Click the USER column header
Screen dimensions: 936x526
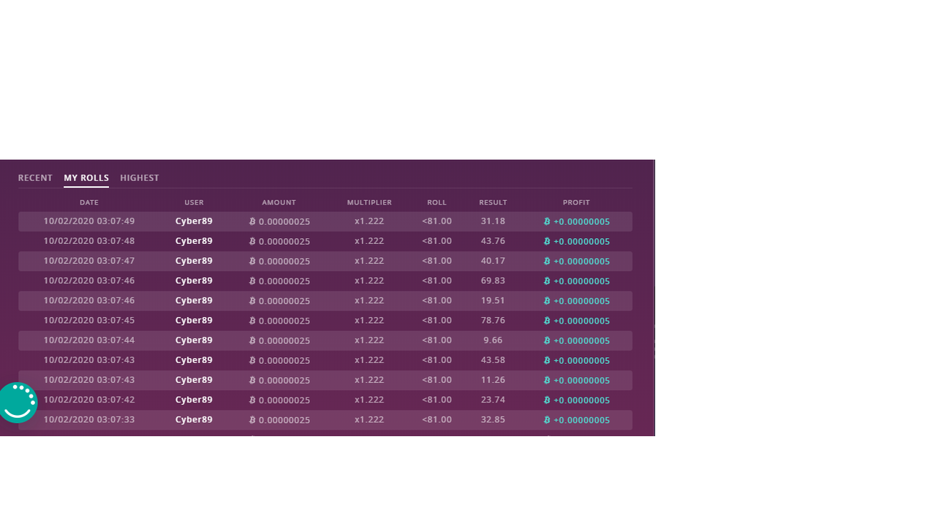(x=194, y=202)
